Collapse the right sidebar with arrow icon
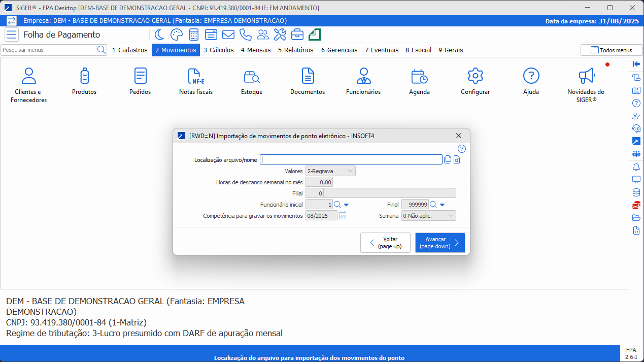 click(636, 64)
